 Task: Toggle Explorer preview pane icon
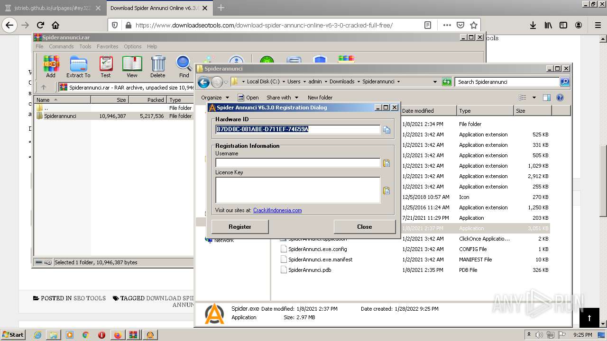[x=547, y=98]
